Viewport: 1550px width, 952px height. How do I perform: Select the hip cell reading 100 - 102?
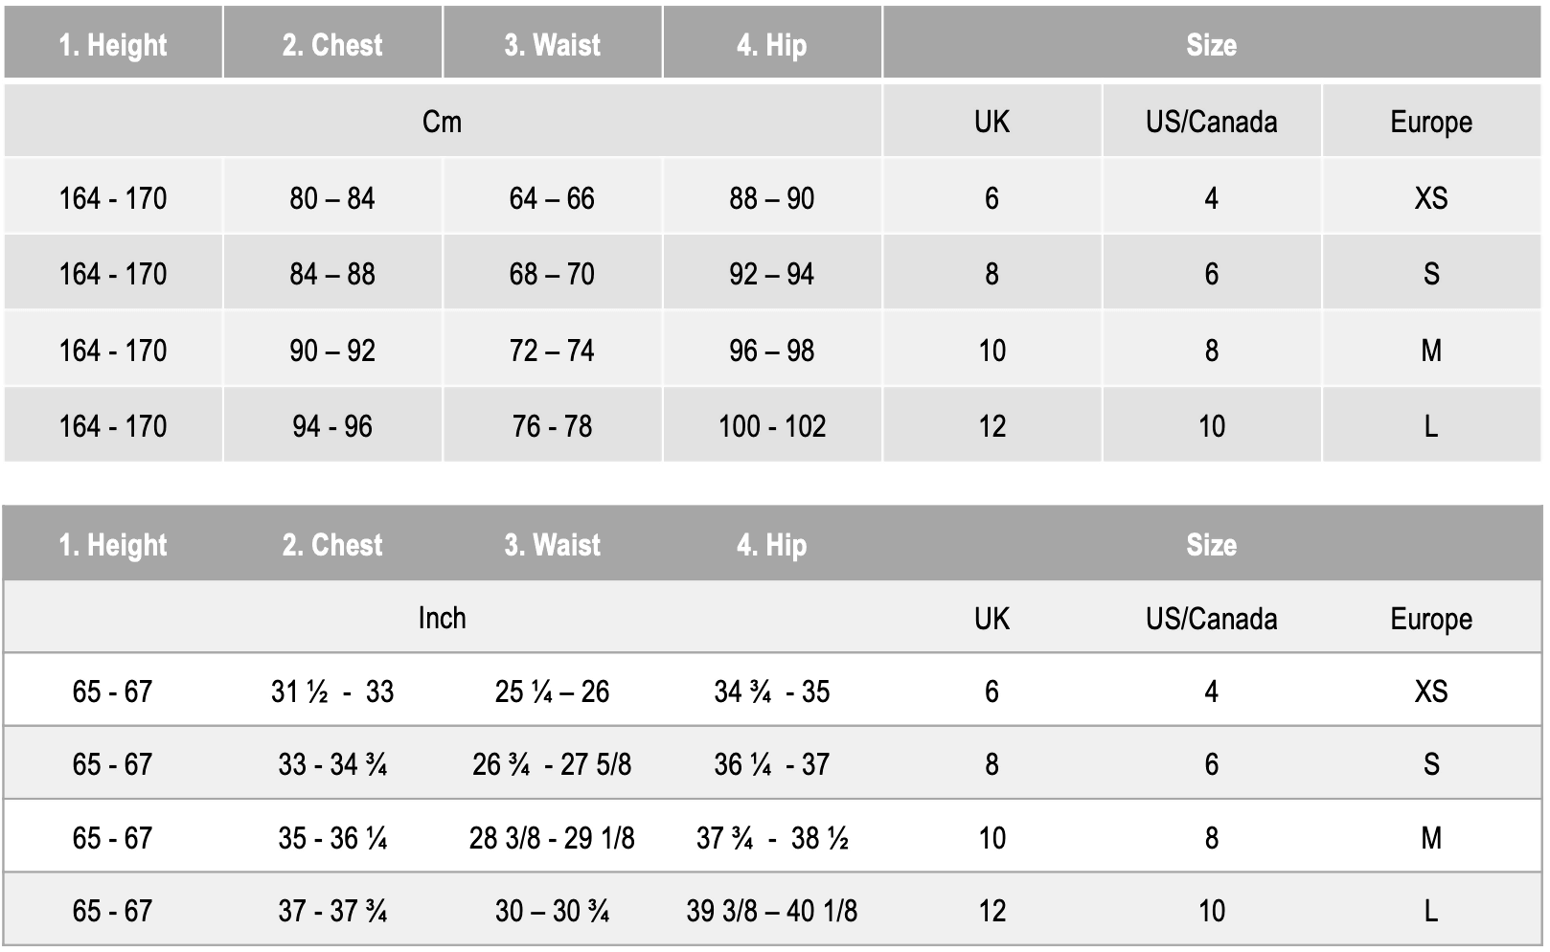coord(772,426)
